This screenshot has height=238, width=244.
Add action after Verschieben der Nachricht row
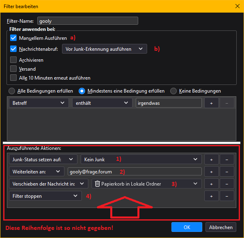[x=211, y=184]
